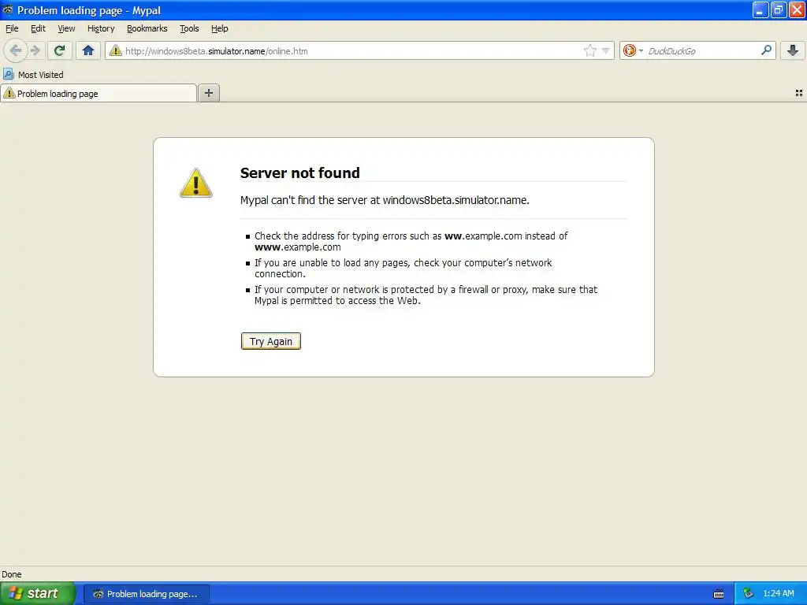
Task: Reload the current page
Action: pos(59,50)
